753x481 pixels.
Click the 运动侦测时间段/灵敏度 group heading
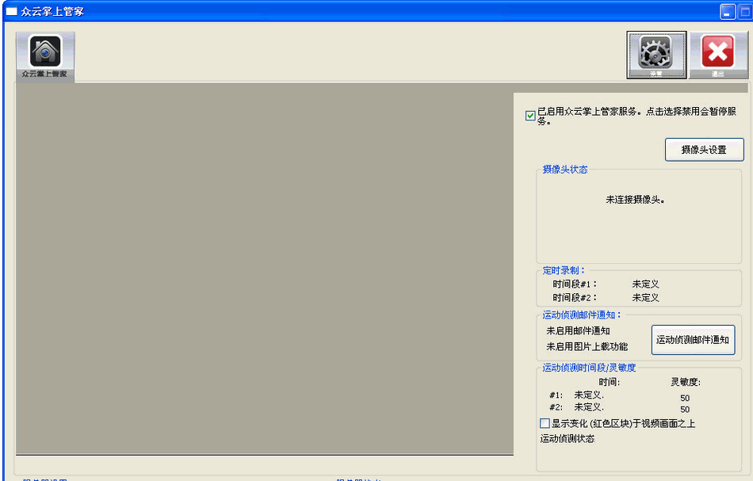click(x=589, y=368)
